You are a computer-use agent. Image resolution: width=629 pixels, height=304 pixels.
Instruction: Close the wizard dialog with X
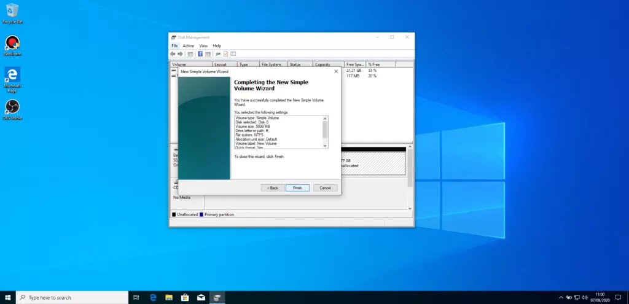pyautogui.click(x=335, y=72)
